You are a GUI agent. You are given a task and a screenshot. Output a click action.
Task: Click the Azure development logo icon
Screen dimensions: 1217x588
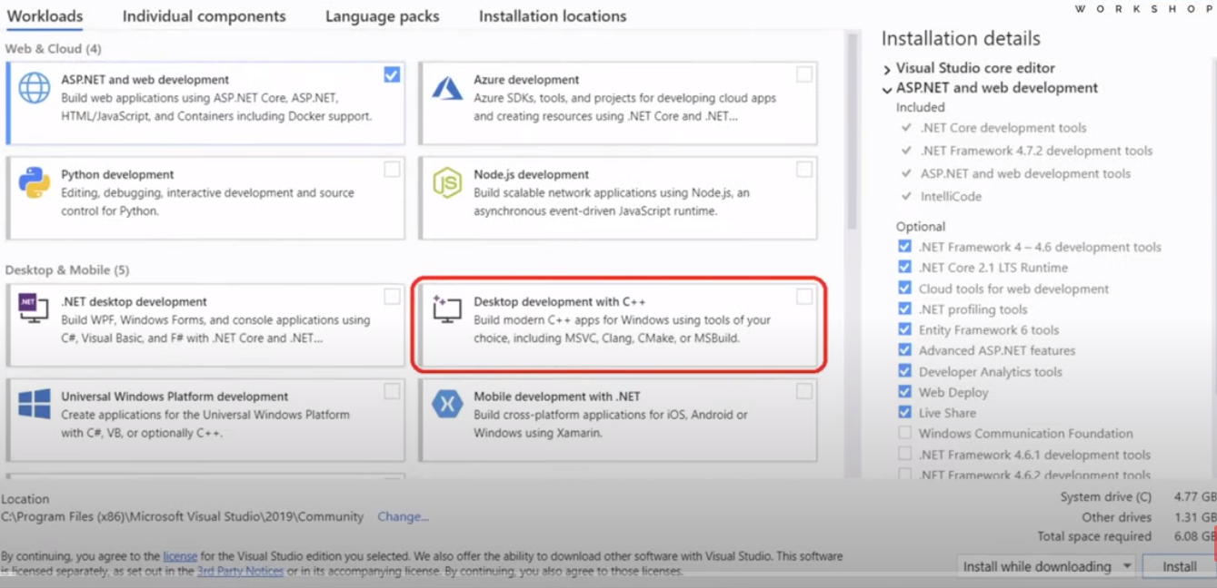(447, 88)
